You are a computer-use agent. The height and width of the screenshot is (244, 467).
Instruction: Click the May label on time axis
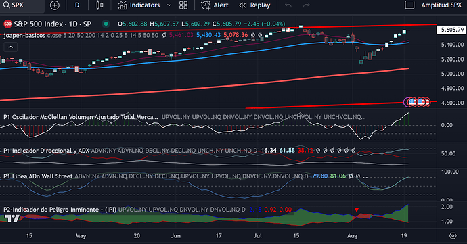click(x=81, y=236)
